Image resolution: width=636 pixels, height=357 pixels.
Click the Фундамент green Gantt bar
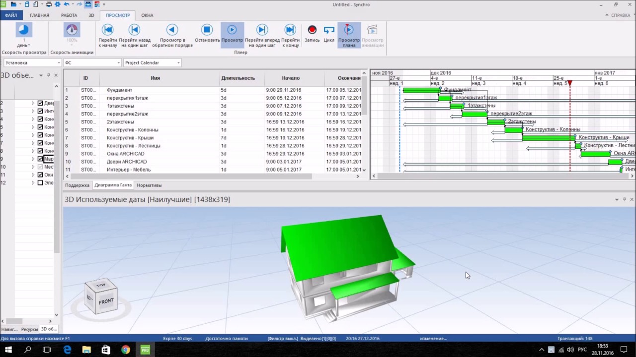click(x=421, y=90)
